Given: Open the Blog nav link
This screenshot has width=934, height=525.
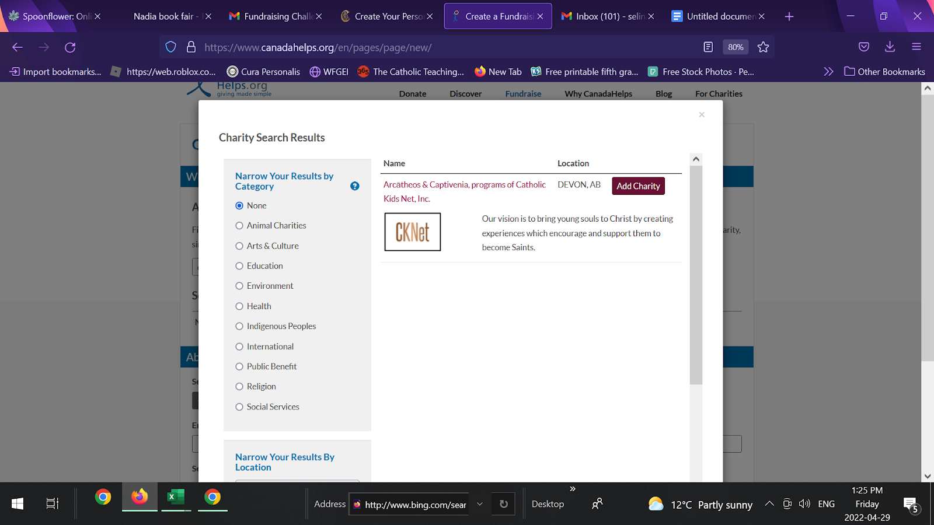Looking at the screenshot, I should pos(664,94).
